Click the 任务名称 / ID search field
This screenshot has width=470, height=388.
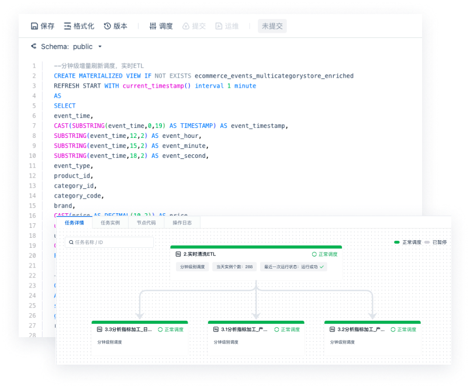(x=112, y=242)
